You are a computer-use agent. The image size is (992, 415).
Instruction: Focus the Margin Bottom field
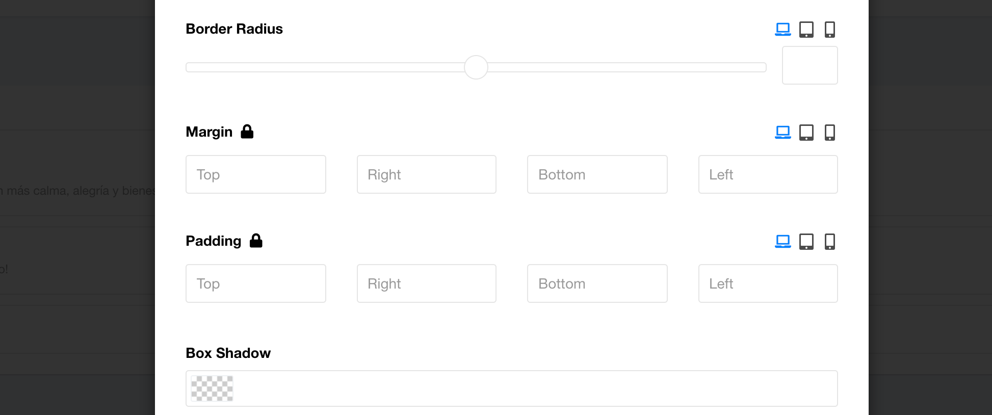597,174
